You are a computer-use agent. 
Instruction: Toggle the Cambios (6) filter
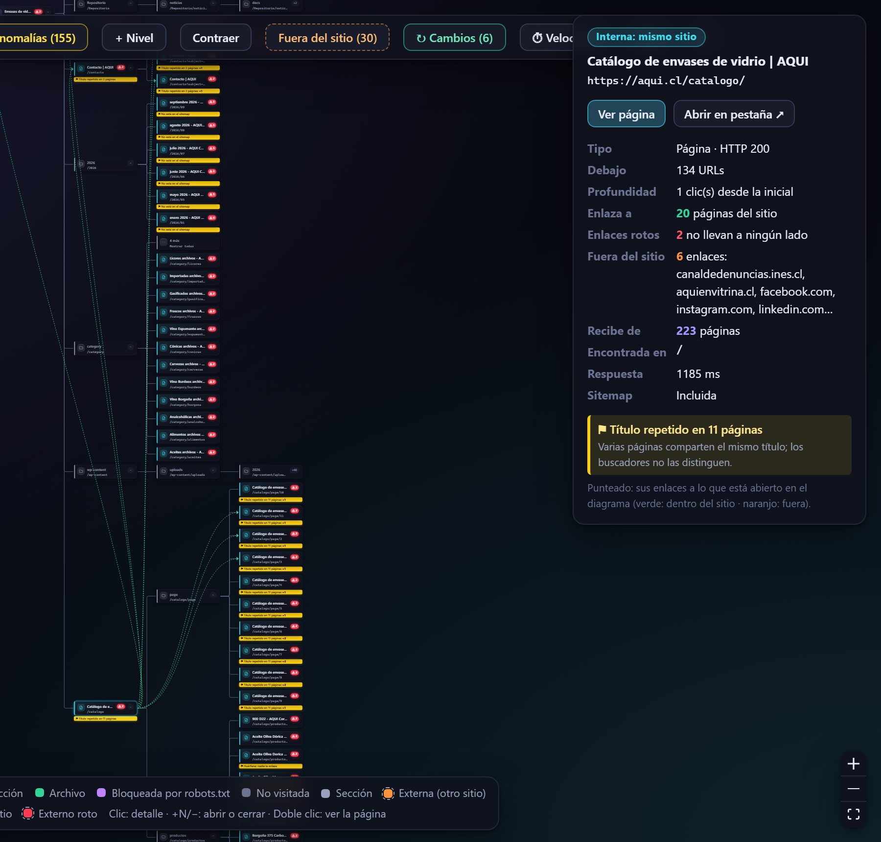pyautogui.click(x=454, y=38)
